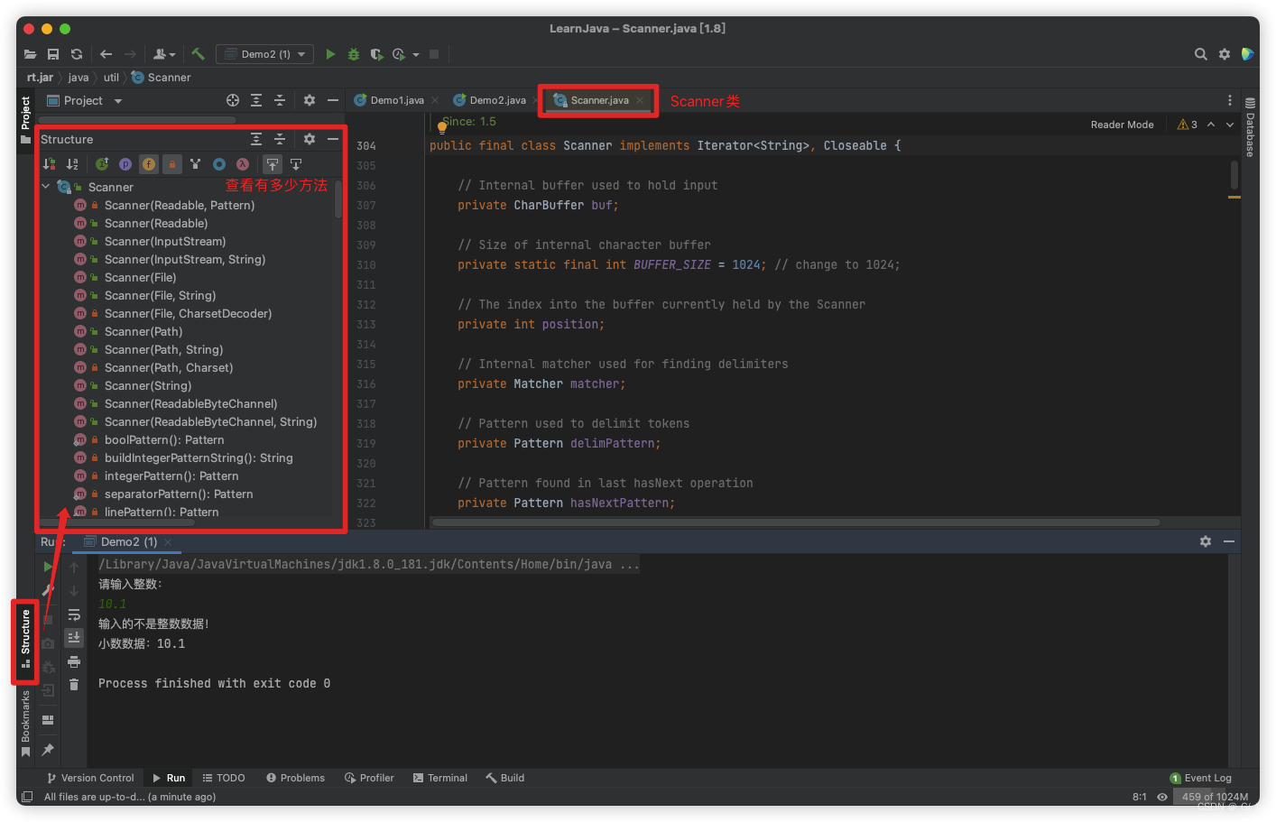
Task: Select opened file target icon in Project panel
Action: tap(233, 100)
